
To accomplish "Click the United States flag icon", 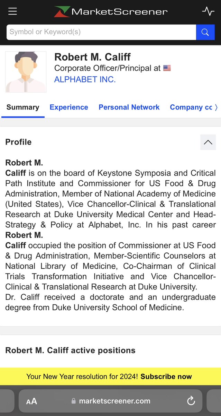I will 167,68.
